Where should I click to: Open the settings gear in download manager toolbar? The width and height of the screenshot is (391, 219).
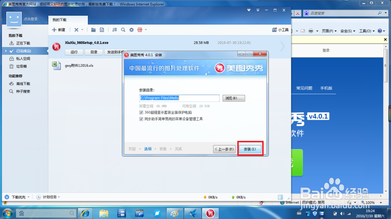pos(131,30)
